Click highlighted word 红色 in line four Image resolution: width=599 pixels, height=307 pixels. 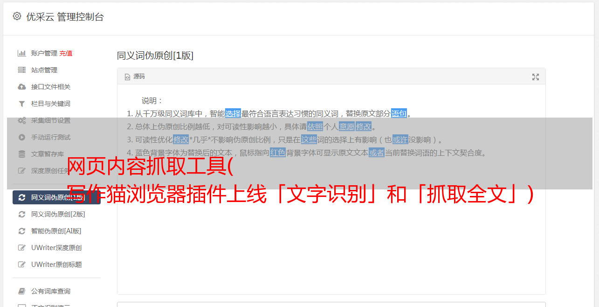[x=278, y=153]
